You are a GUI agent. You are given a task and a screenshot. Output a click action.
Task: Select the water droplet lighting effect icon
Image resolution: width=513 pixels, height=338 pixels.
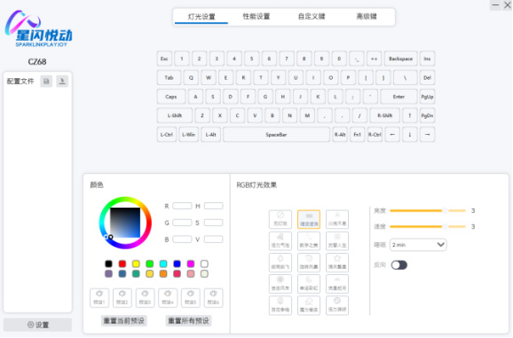tap(280, 263)
